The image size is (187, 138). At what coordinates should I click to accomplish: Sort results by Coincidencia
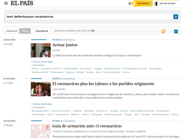click(42, 31)
